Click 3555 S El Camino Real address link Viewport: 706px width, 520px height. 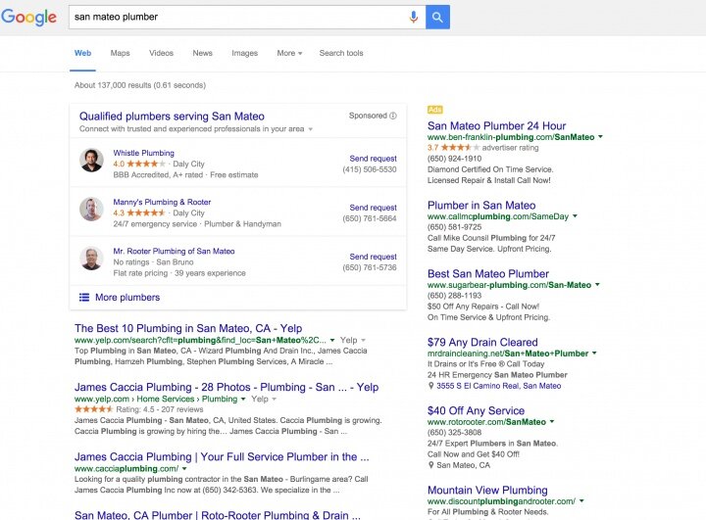499,386
